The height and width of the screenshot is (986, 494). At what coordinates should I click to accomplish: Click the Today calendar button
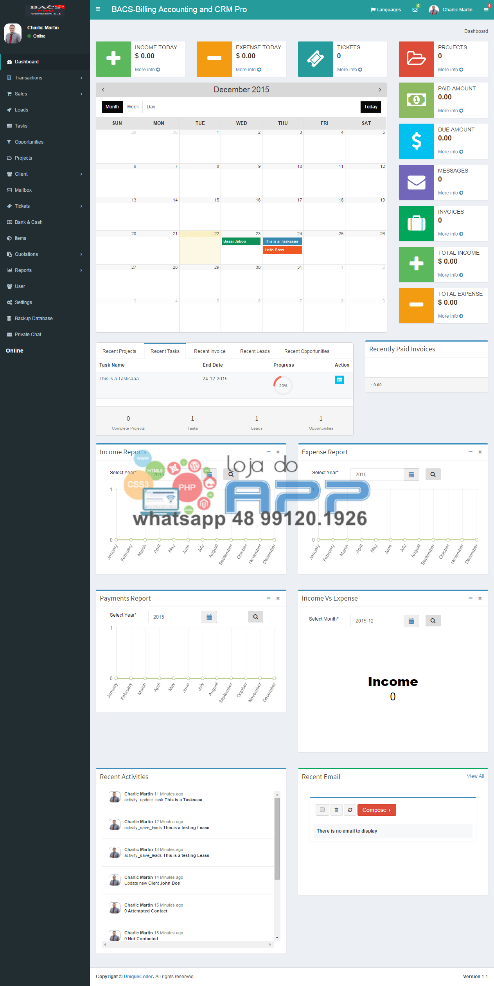[370, 107]
